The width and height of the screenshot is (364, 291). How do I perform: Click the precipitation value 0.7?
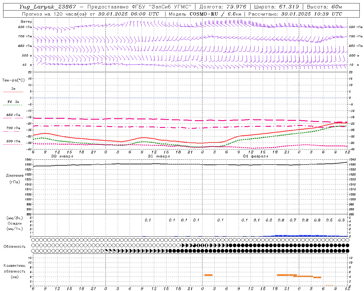tap(293, 220)
